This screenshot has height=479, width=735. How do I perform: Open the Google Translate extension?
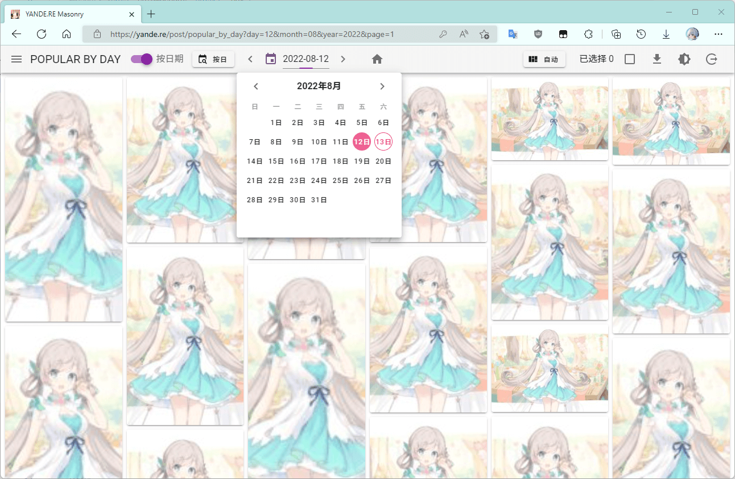(x=513, y=34)
